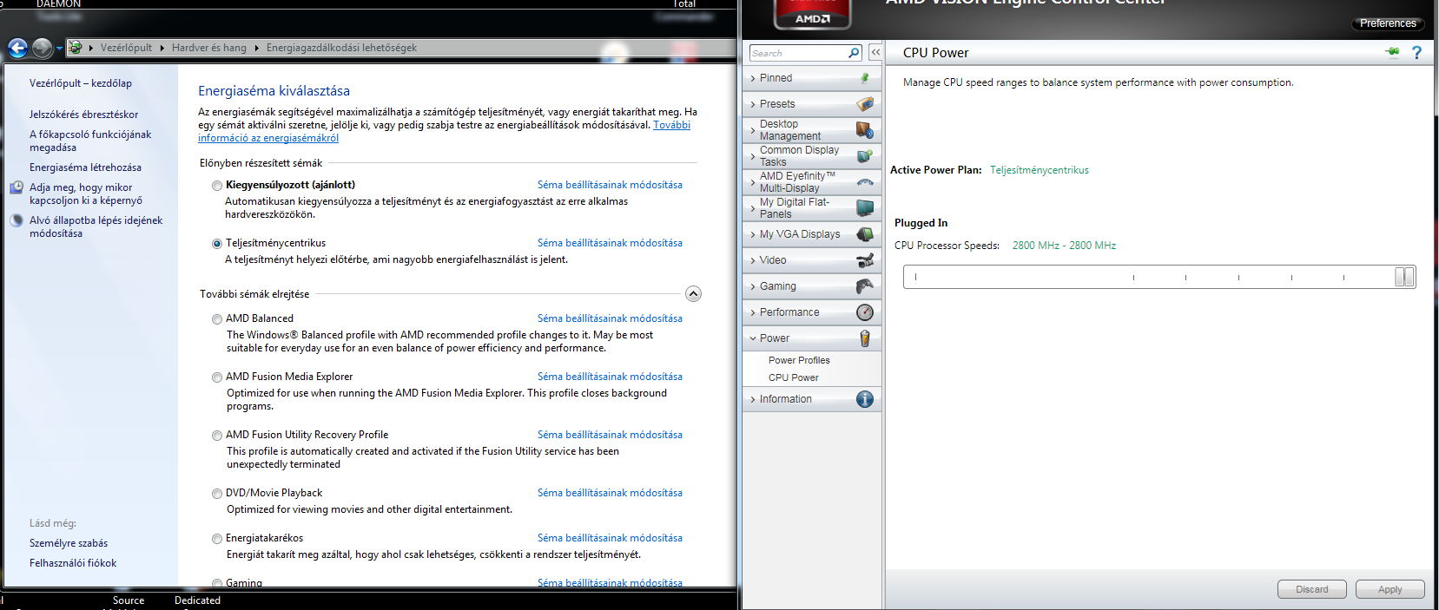The height and width of the screenshot is (610, 1439).
Task: Click the green pin icon beside CPU Power
Action: (x=1393, y=52)
